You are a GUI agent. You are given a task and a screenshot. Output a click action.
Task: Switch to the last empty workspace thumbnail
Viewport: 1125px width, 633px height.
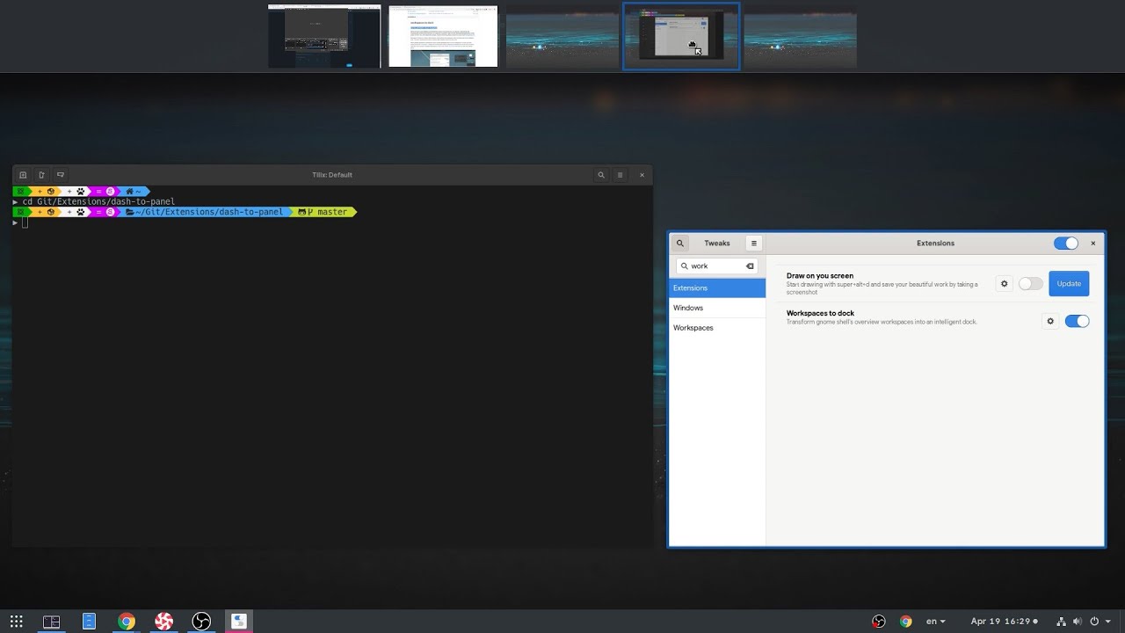click(x=800, y=36)
